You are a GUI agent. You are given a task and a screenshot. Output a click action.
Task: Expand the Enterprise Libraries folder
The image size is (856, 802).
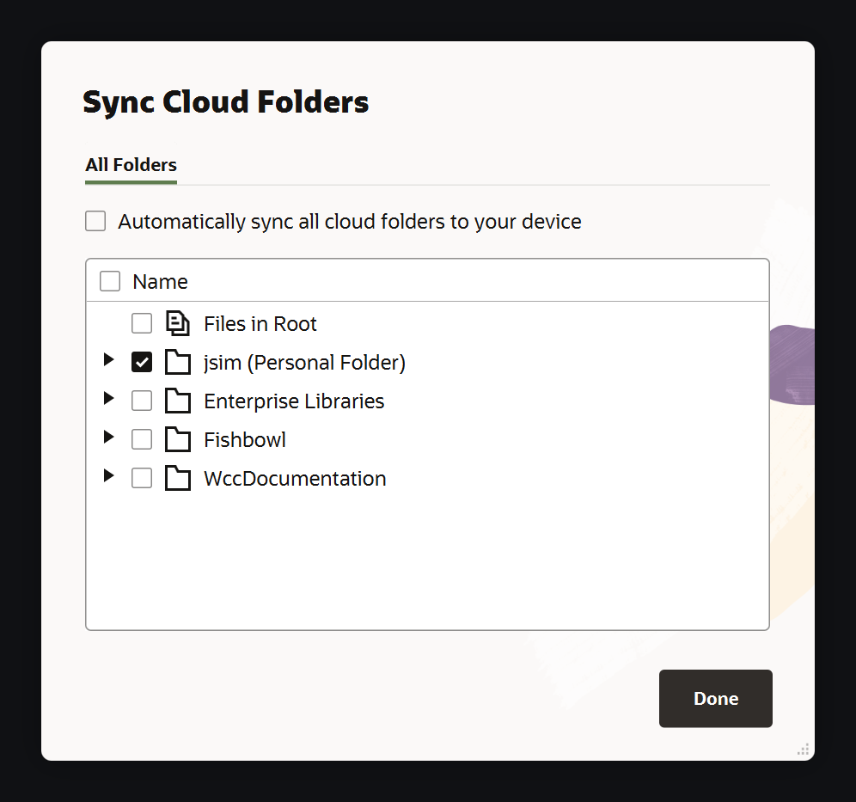tap(108, 398)
